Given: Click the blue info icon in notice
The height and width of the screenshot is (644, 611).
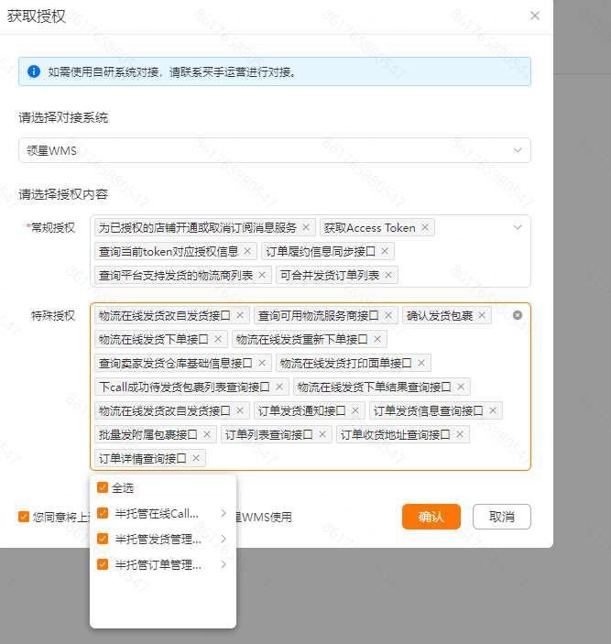Looking at the screenshot, I should tap(34, 71).
